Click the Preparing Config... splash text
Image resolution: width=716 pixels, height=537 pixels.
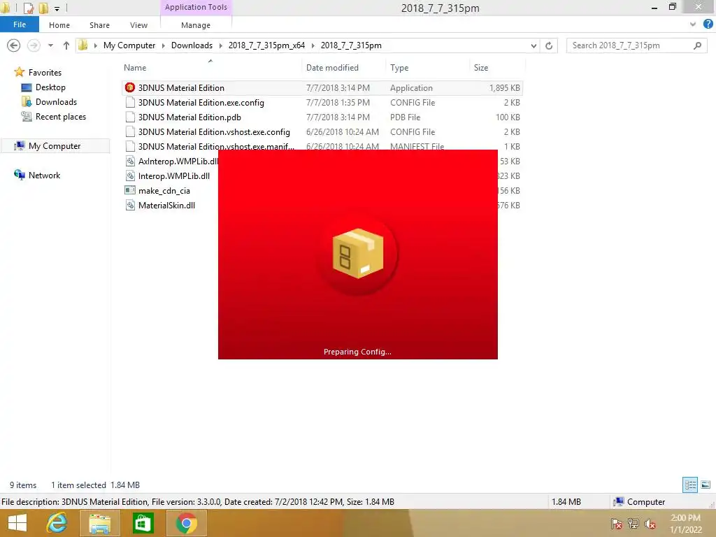tap(357, 352)
